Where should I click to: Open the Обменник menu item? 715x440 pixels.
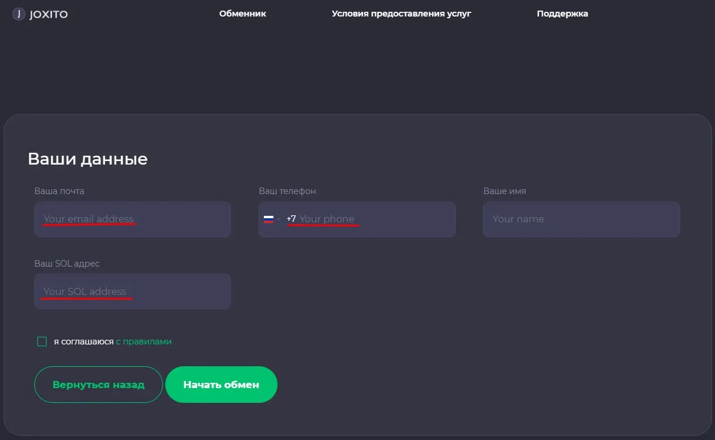click(x=243, y=14)
